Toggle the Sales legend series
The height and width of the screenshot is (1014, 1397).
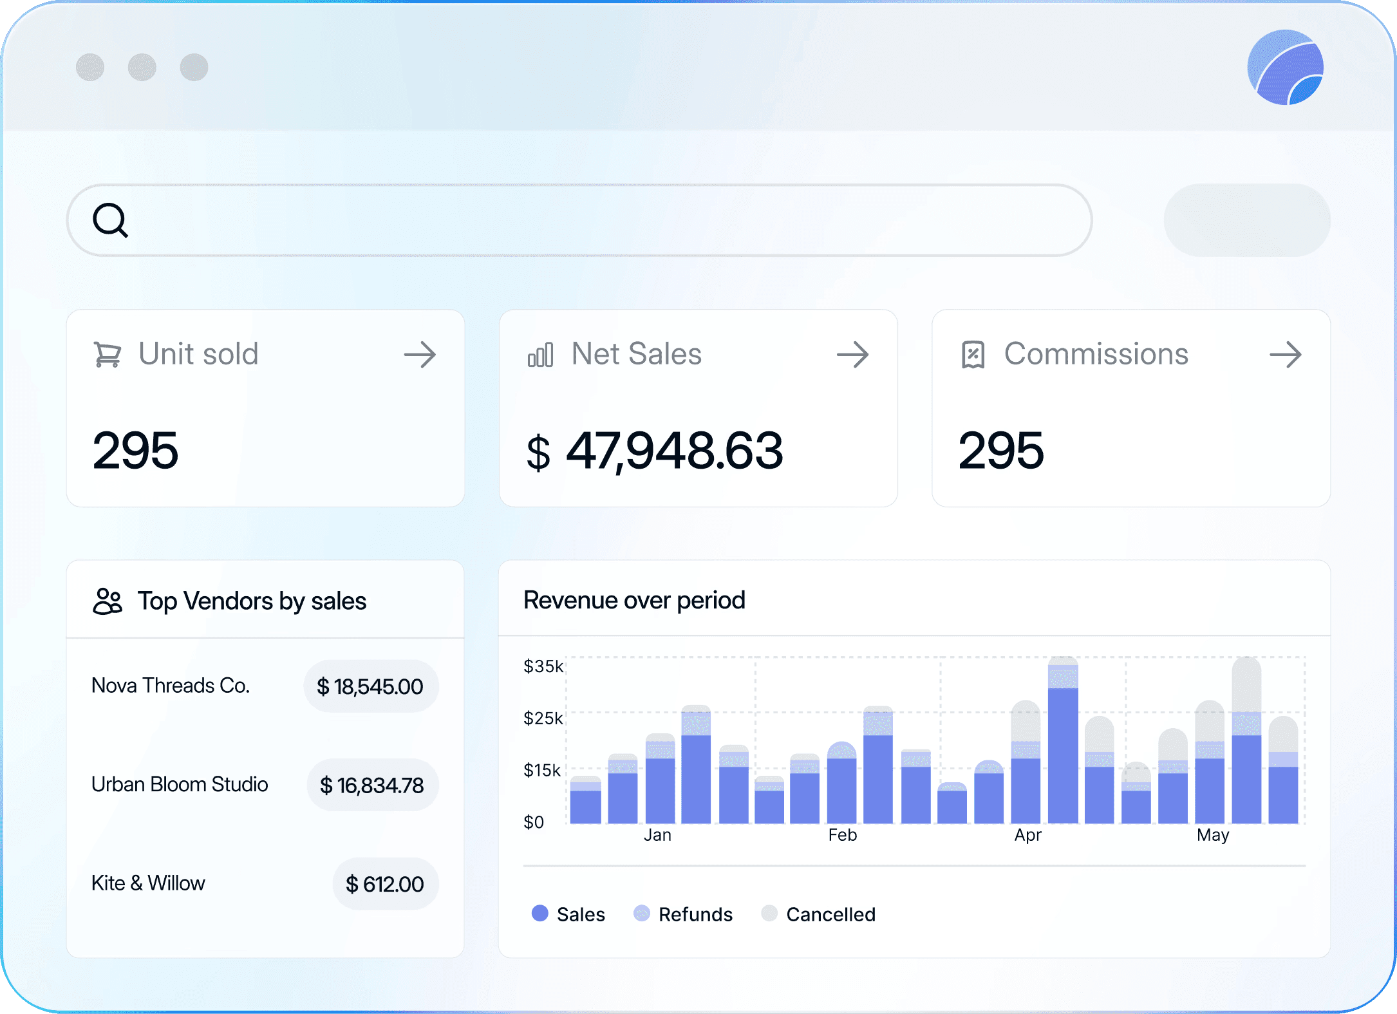pyautogui.click(x=568, y=914)
